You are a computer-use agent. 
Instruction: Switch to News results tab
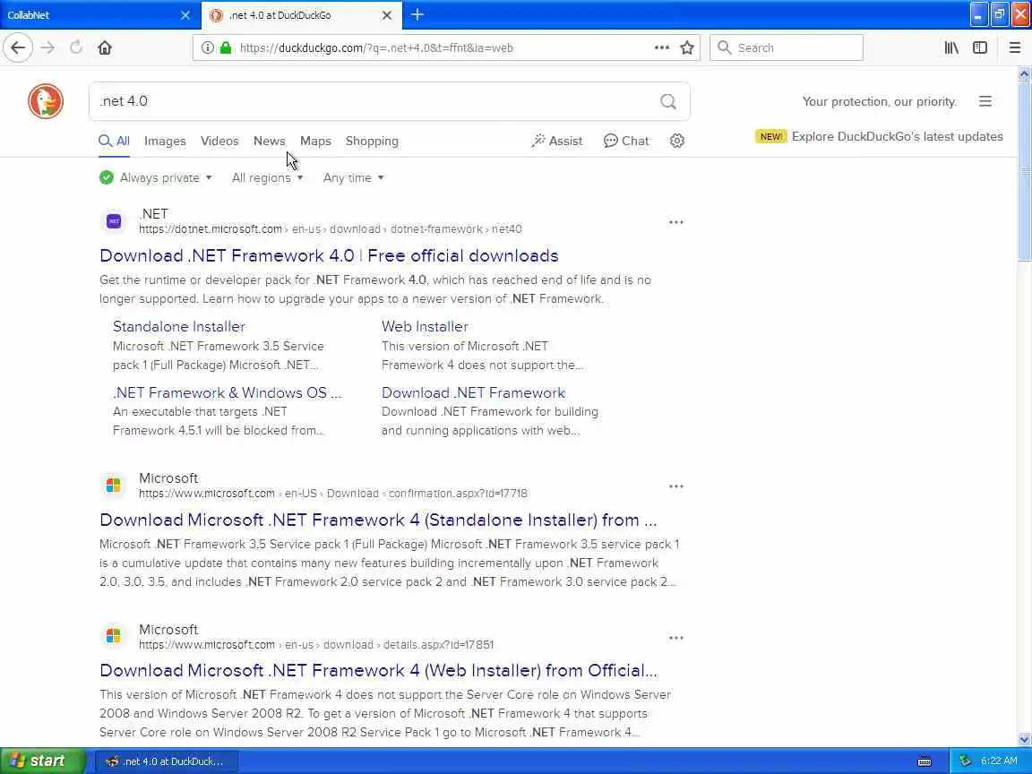click(x=269, y=141)
